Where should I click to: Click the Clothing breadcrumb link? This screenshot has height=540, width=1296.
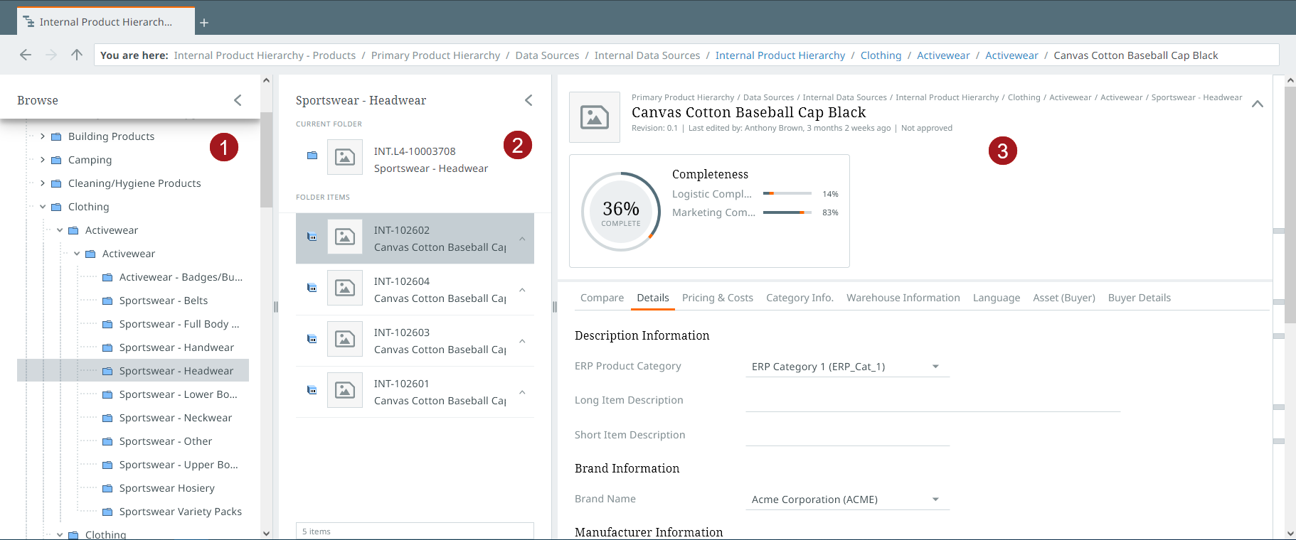click(881, 55)
